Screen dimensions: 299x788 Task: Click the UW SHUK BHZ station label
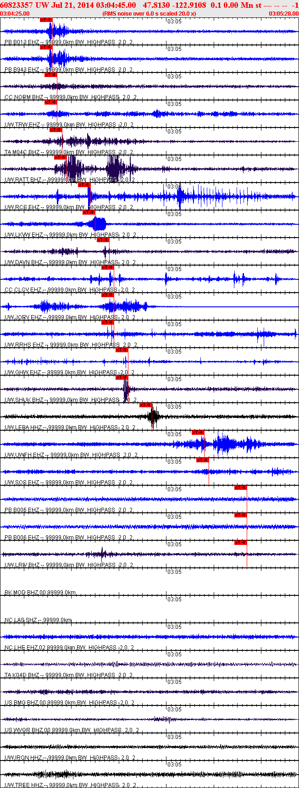(70, 400)
